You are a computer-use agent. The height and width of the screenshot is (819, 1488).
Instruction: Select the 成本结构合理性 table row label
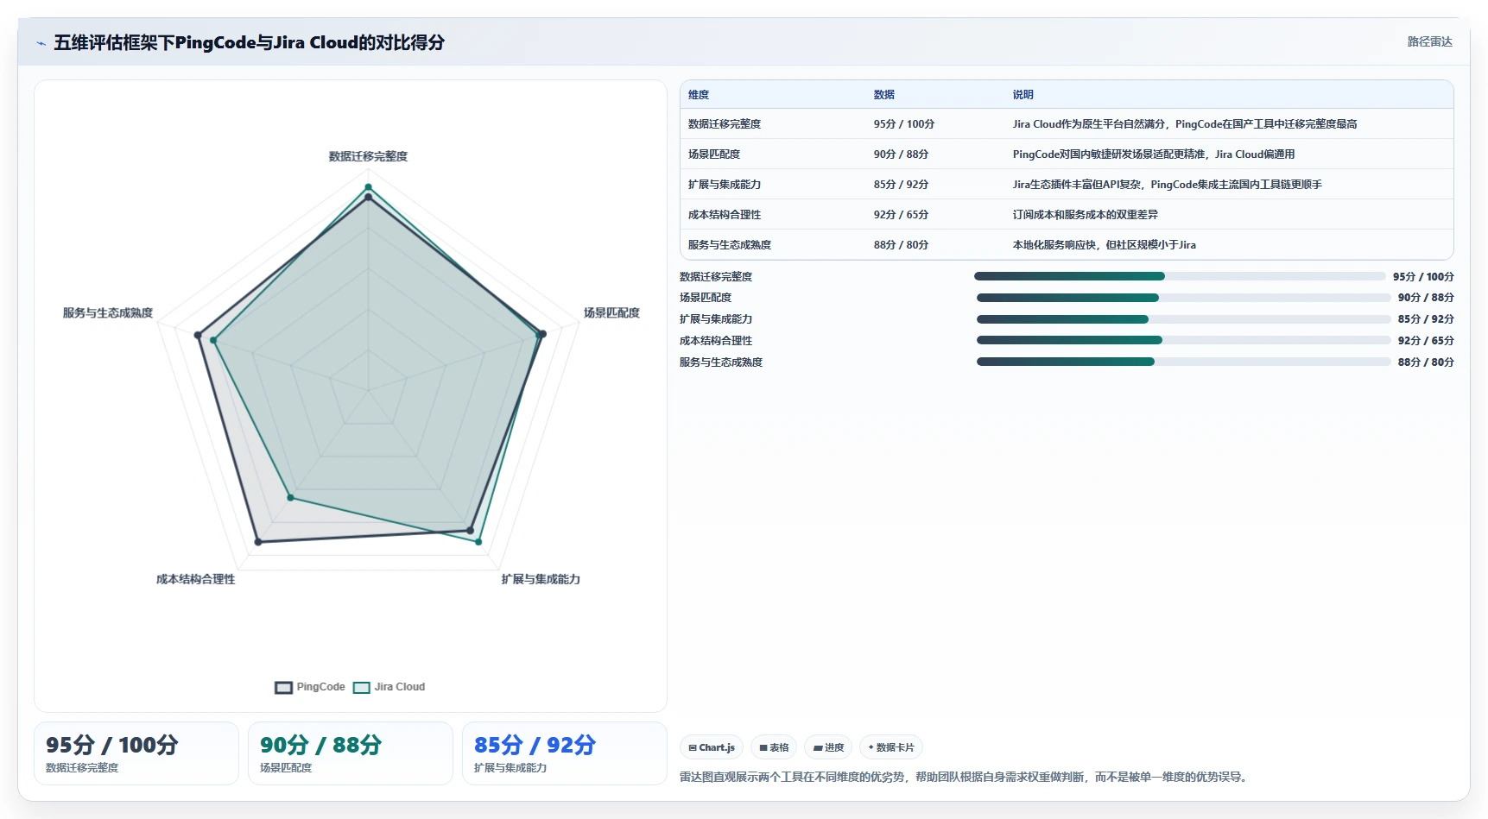click(x=725, y=215)
